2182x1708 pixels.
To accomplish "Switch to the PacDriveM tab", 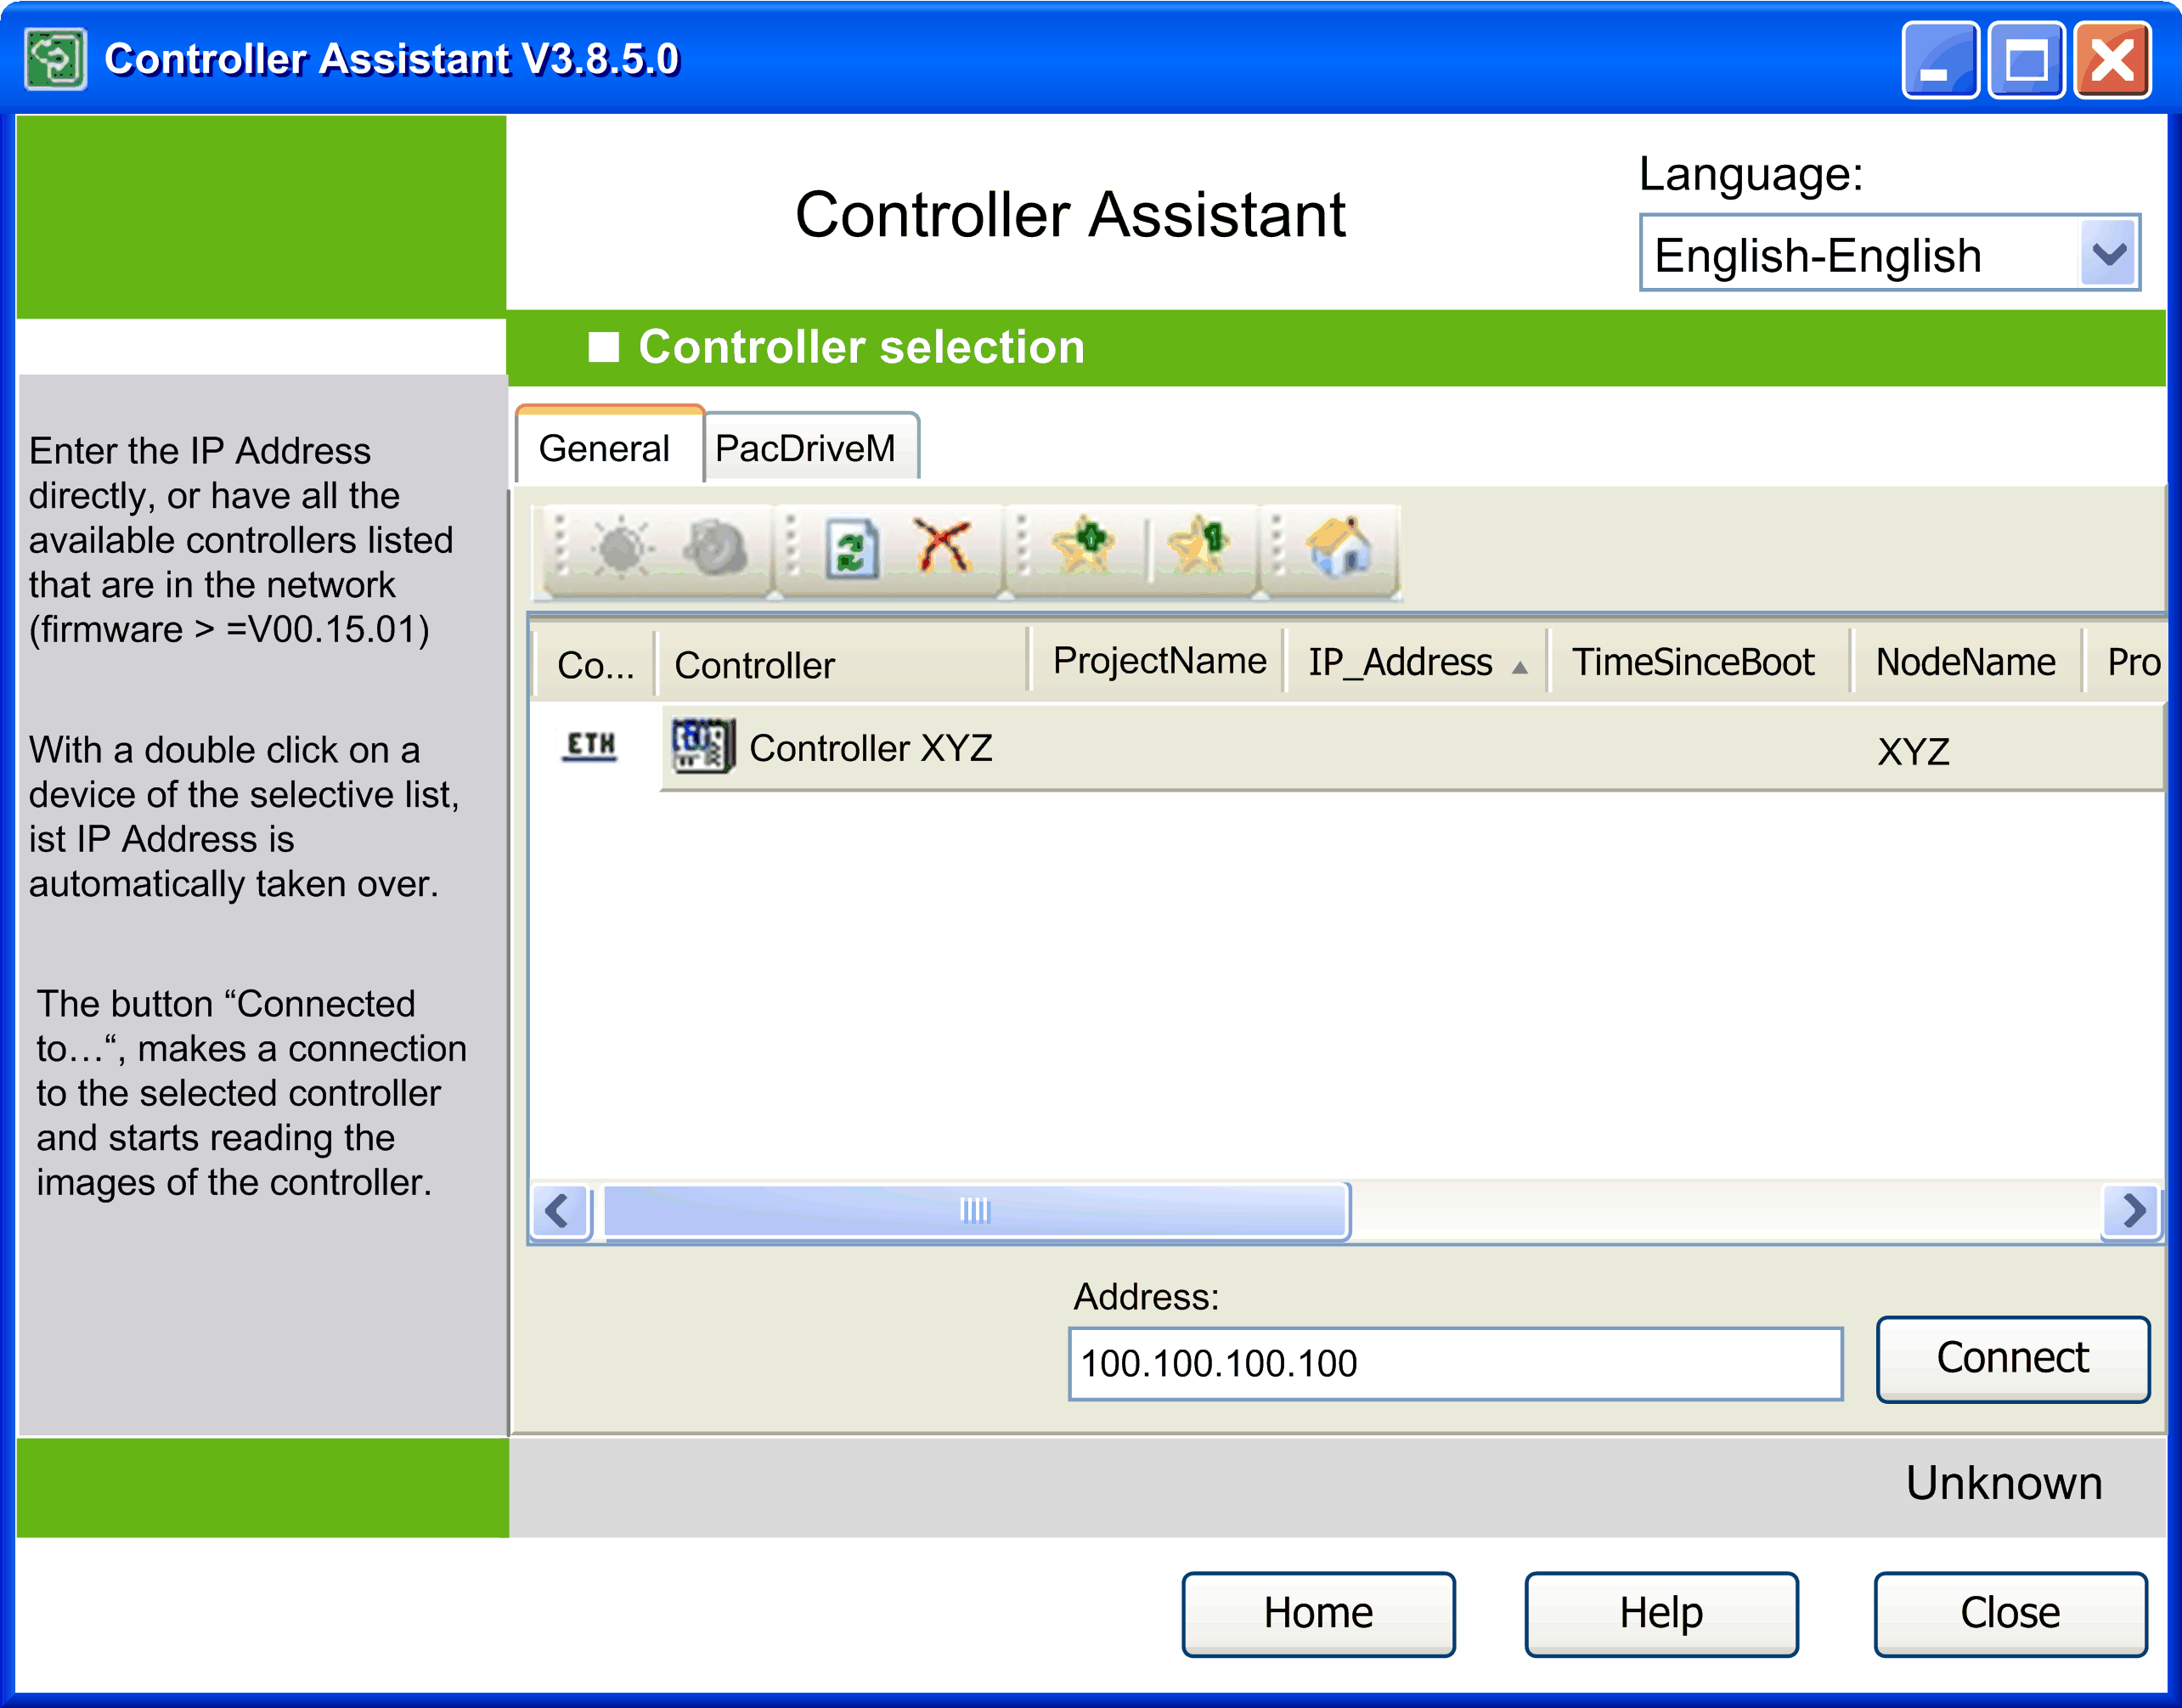I will point(806,449).
